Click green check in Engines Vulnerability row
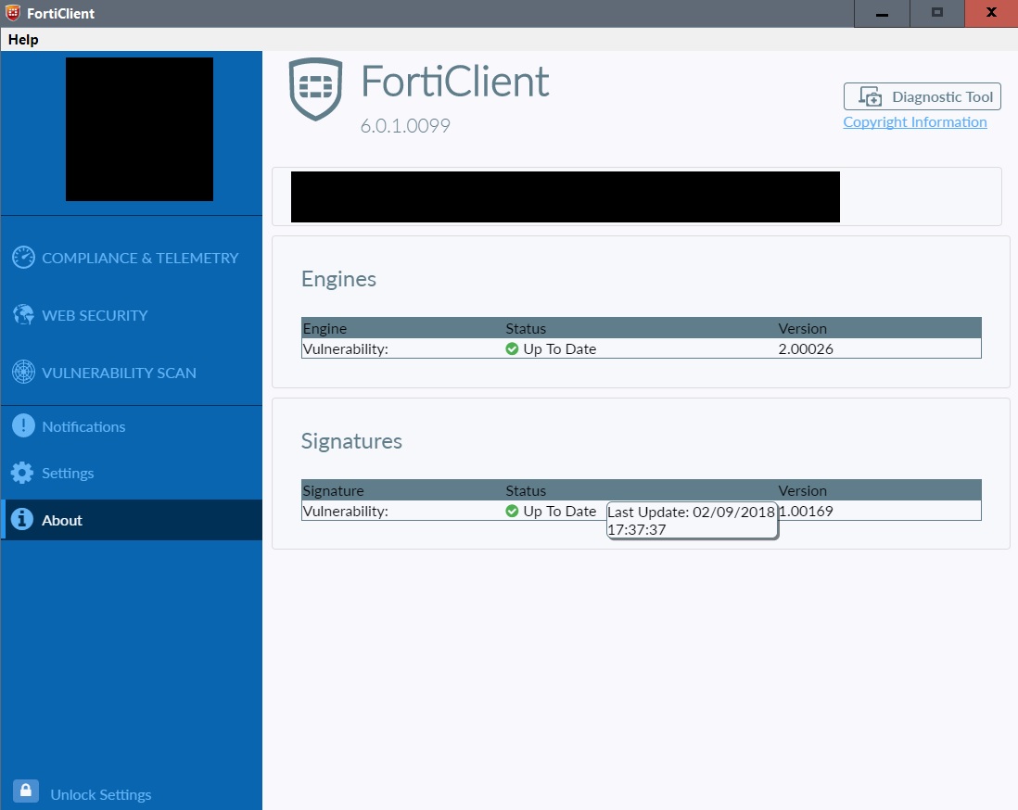Screen dimensions: 1018x810 [x=512, y=348]
